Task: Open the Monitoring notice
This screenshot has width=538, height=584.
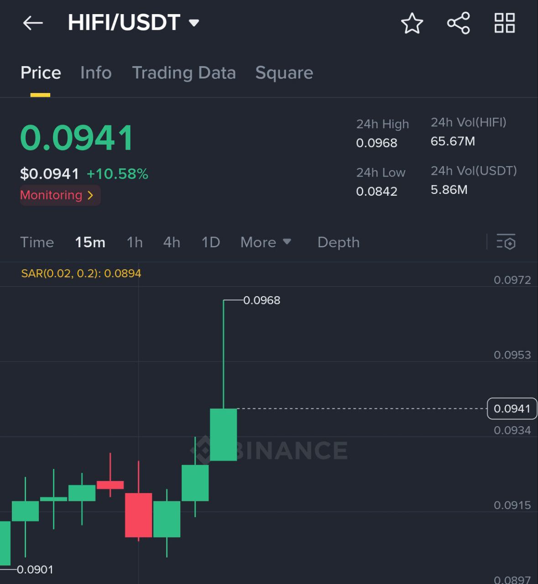Action: 51,195
